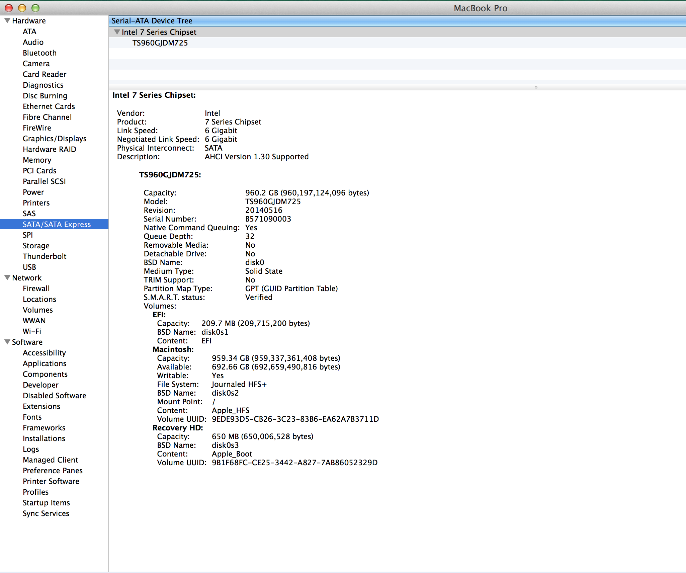
Task: Select Disc Burning category
Action: pos(45,96)
